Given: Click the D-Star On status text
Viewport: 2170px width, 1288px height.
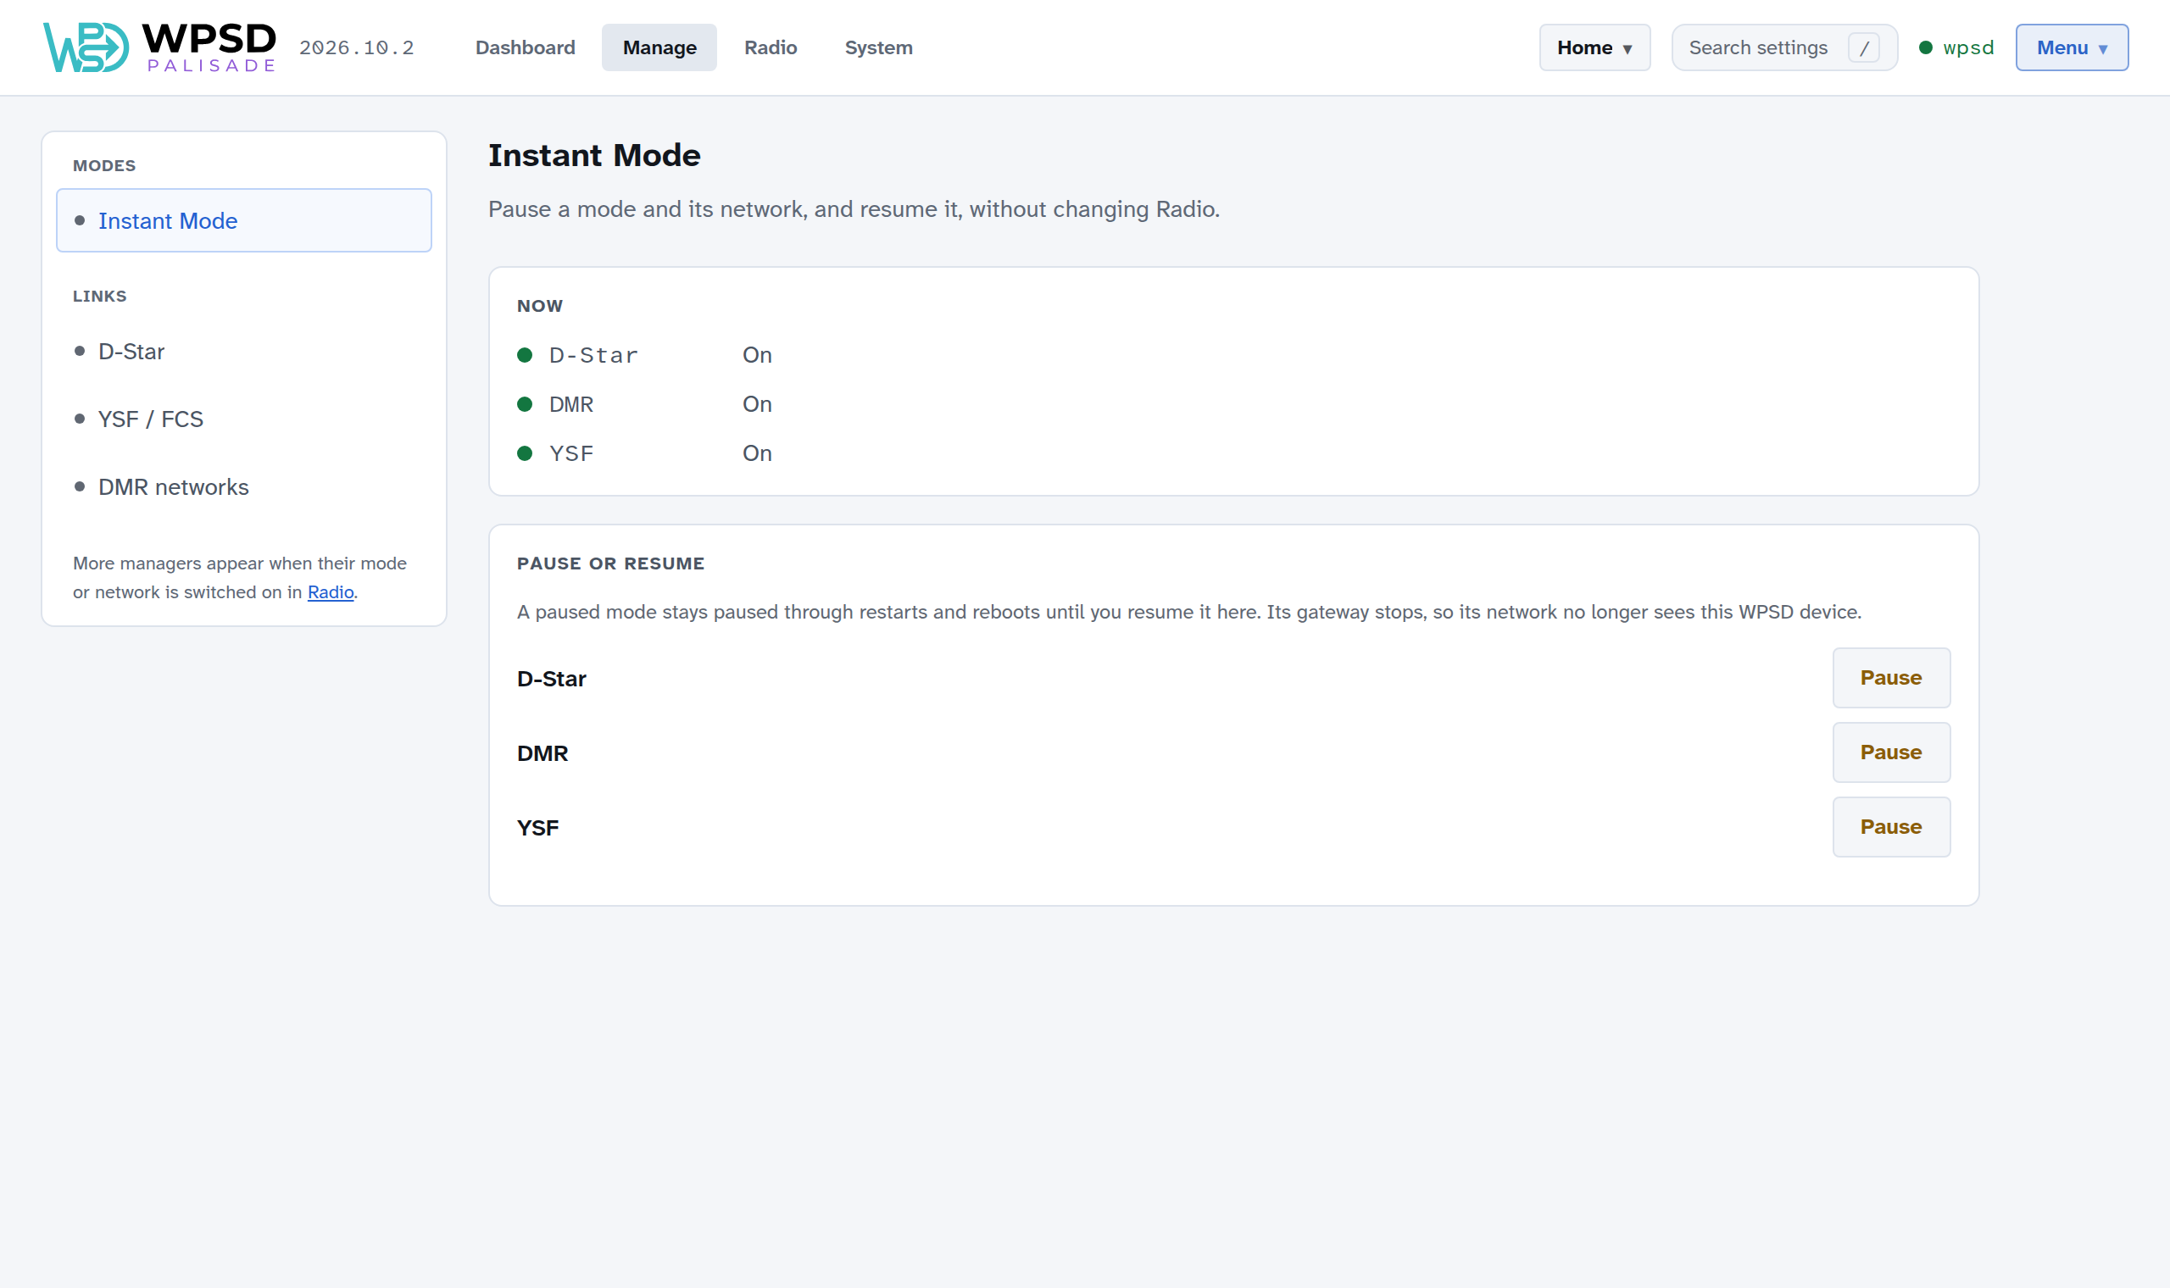Looking at the screenshot, I should click(757, 355).
